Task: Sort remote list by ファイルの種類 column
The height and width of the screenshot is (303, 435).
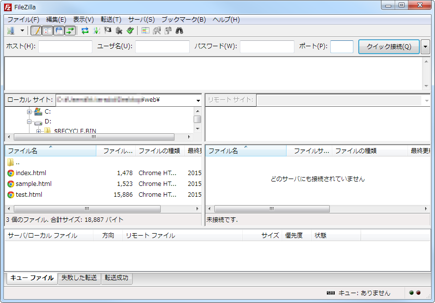Action: point(370,151)
